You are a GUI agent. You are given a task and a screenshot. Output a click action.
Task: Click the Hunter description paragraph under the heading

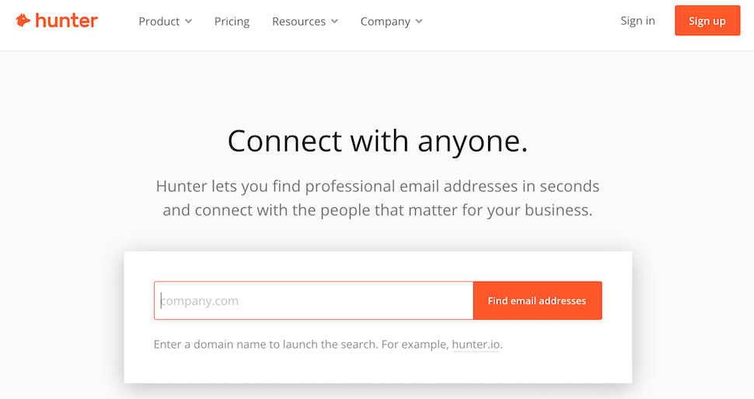click(x=377, y=198)
